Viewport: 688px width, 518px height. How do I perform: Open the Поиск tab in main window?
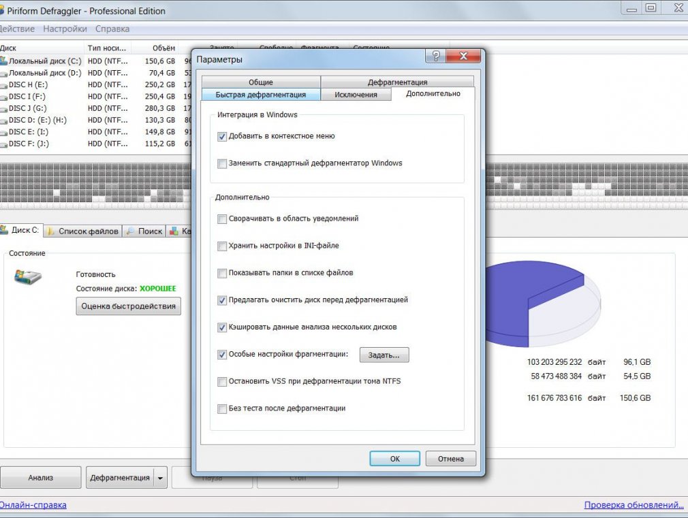coord(144,231)
